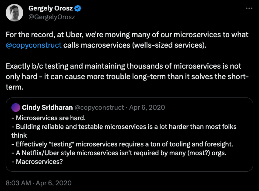Click the word 'think' in the quoted tweet
The image size is (259, 191).
click(x=19, y=135)
